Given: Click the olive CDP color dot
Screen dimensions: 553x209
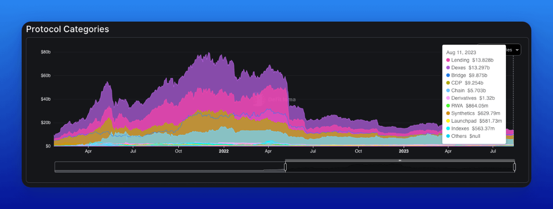Looking at the screenshot, I should [448, 83].
